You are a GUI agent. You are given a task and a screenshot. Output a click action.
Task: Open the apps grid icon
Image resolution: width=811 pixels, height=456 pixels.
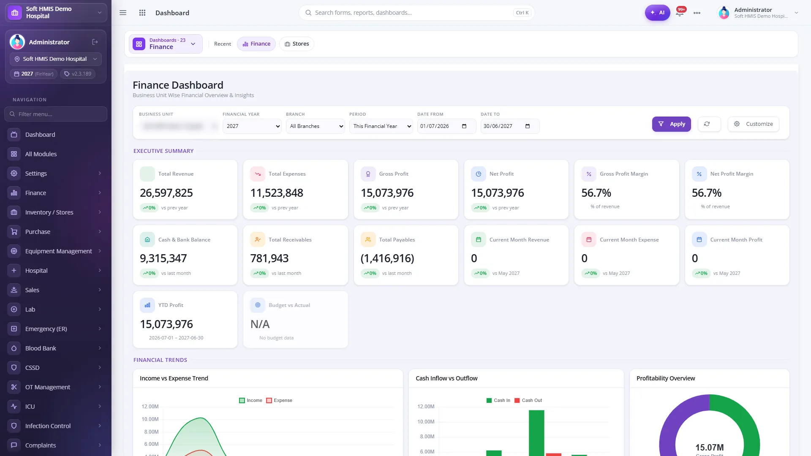tap(142, 13)
